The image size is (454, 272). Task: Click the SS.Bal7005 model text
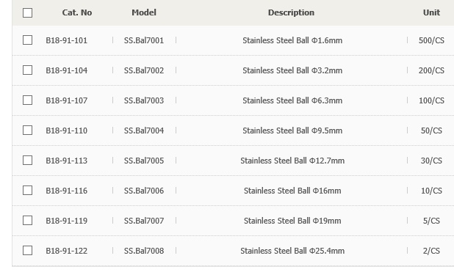144,161
